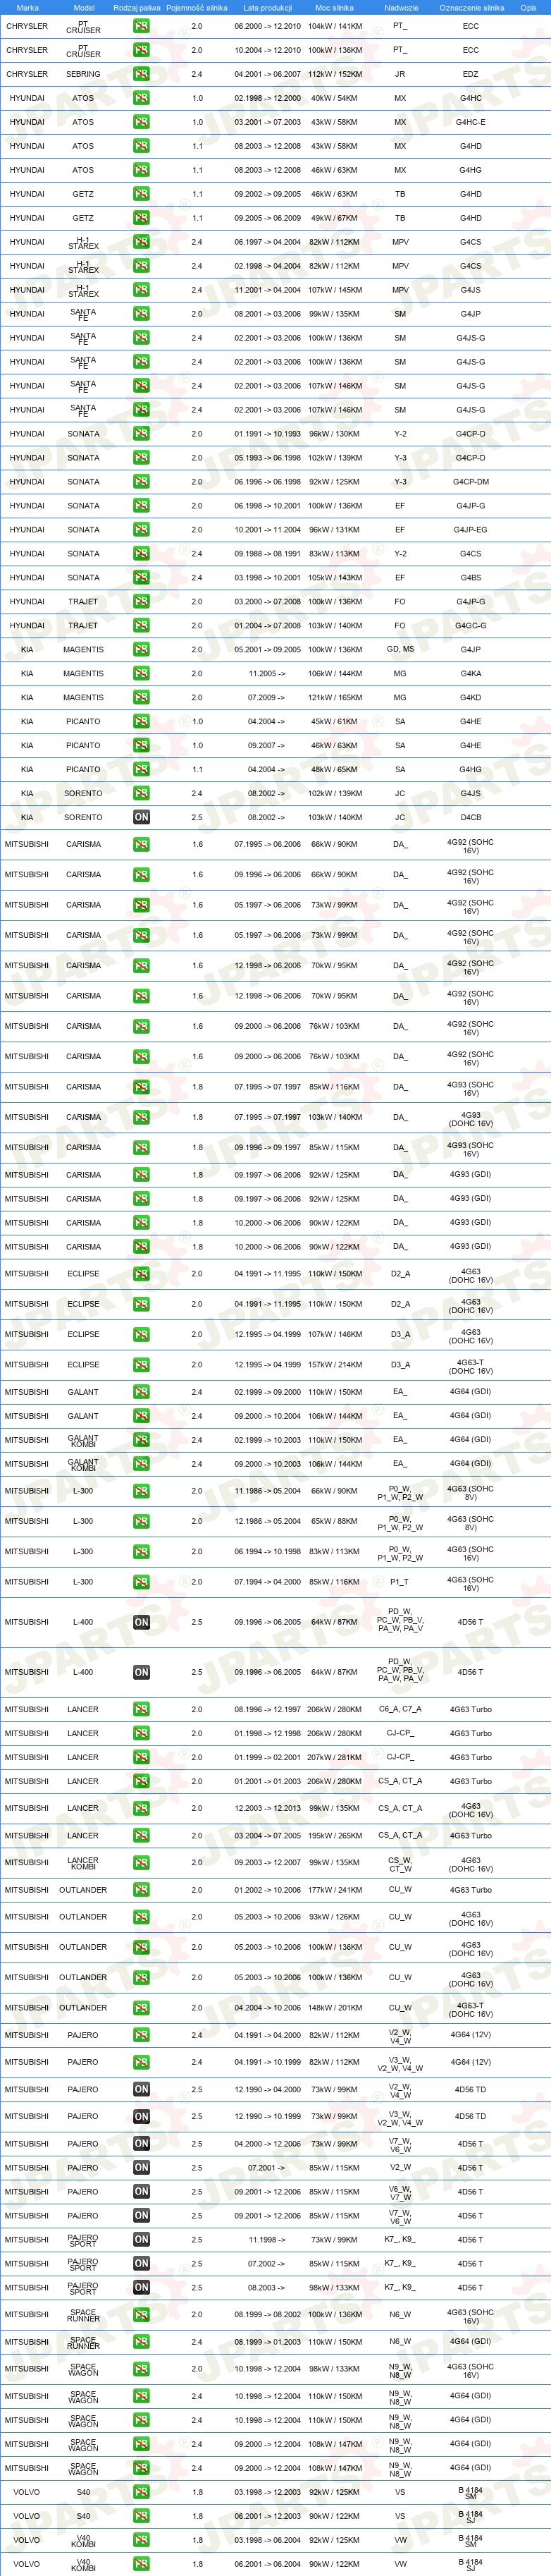Click petrol icon for Kia Magentis G4KA row
The width and height of the screenshot is (551, 2576).
(141, 673)
